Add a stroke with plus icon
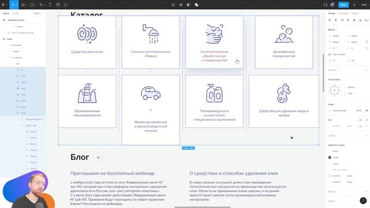 tap(367, 136)
